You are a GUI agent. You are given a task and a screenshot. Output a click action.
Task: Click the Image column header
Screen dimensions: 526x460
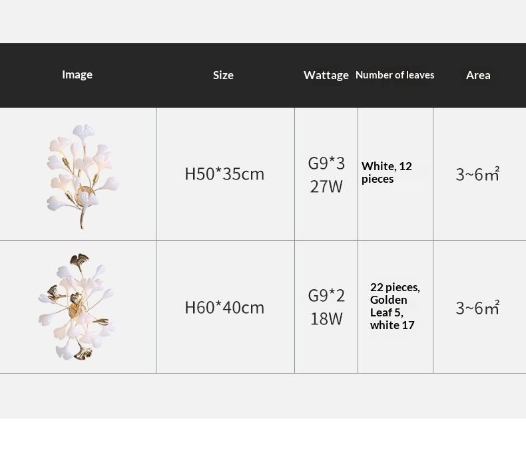click(x=77, y=74)
